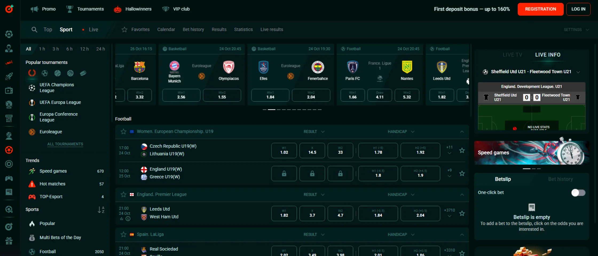Click the REGISTRATION button
The width and height of the screenshot is (598, 256).
tap(541, 9)
